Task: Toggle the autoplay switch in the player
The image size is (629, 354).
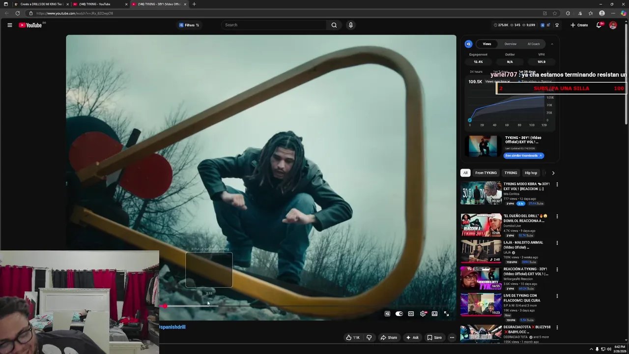Action: click(x=399, y=314)
